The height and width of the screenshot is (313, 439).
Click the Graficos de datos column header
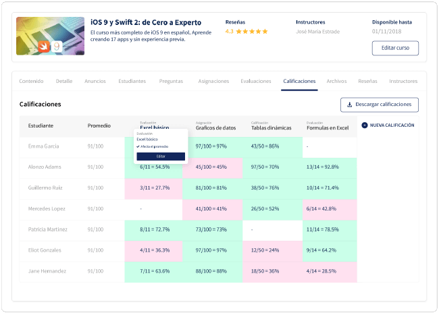click(215, 127)
